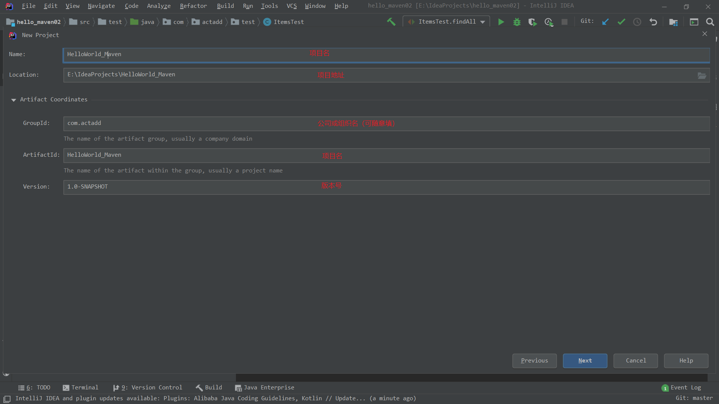Click the Build project hammer icon

tap(391, 22)
